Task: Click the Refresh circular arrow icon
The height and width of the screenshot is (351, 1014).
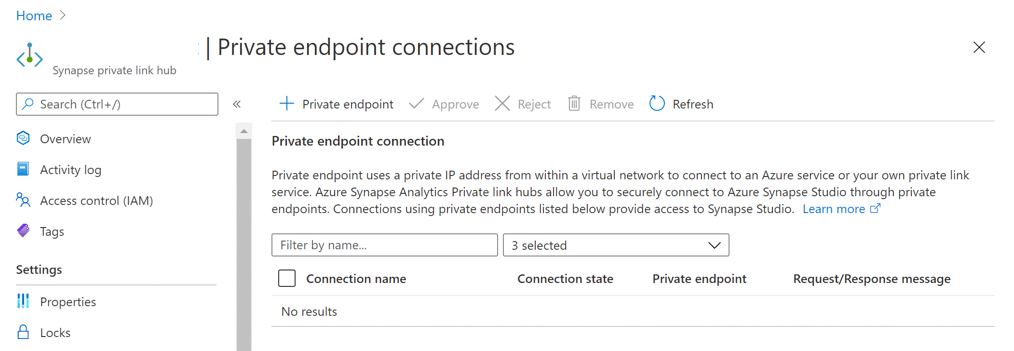Action: [x=657, y=104]
